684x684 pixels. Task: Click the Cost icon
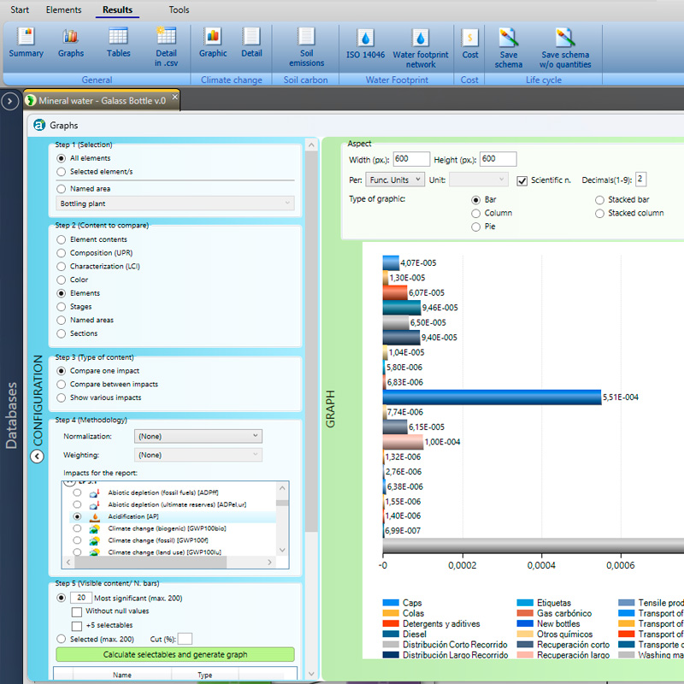[469, 43]
